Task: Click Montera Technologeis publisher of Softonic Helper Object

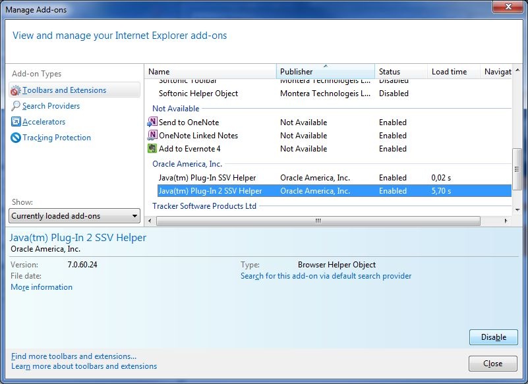Action: [x=325, y=94]
